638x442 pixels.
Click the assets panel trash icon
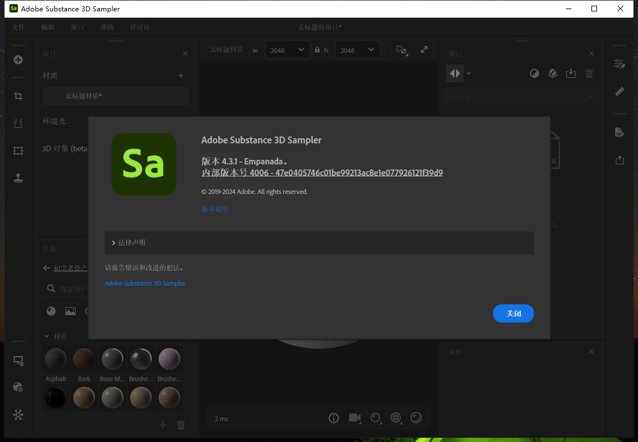click(x=181, y=425)
